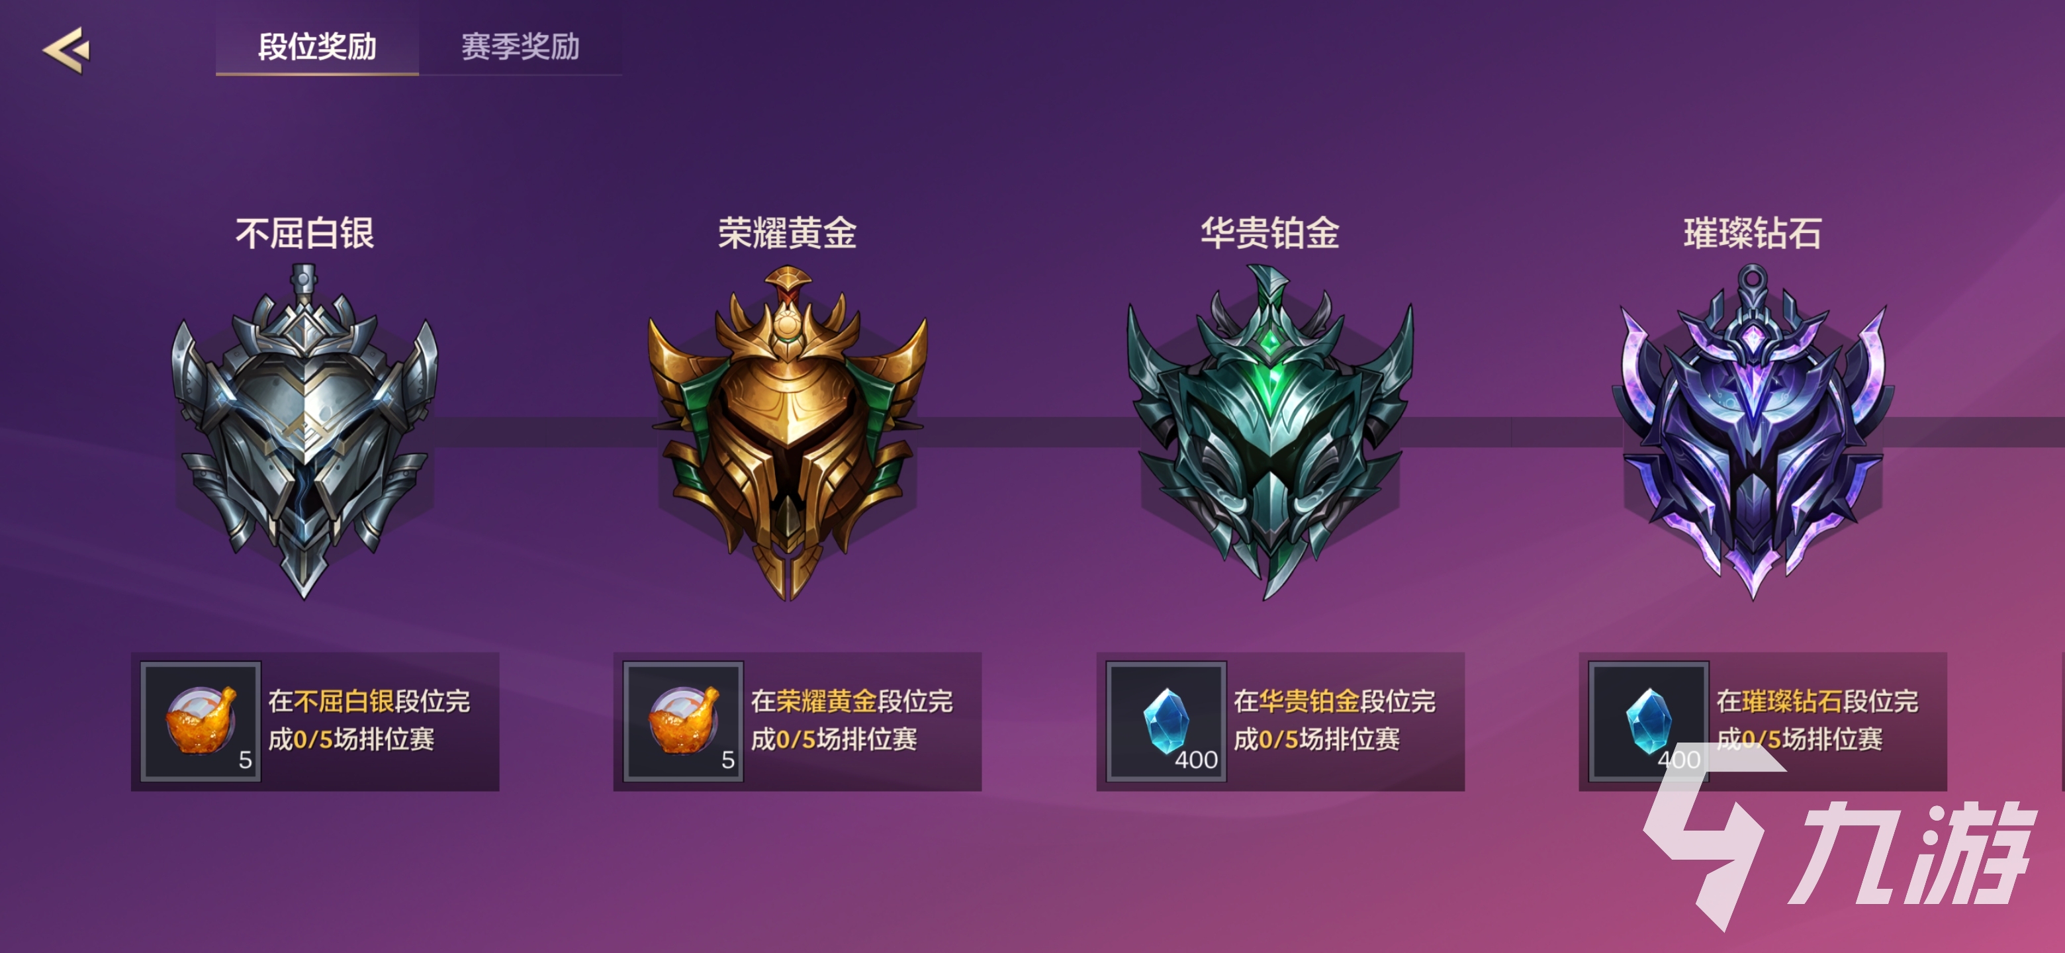This screenshot has height=953, width=2065.
Task: Select the silver 不屈白银 rank emblem
Action: 304,433
